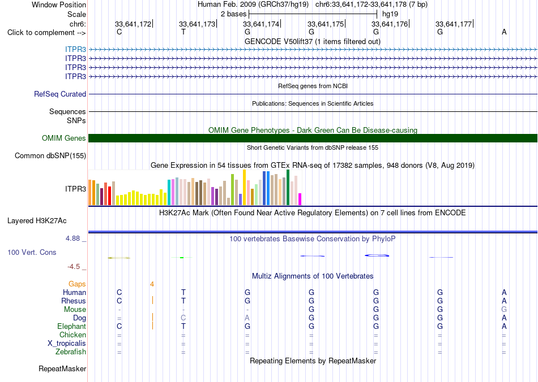Screen dimensions: 538x382
Task: Click the gray G base in Mouse row
Action: pos(503,310)
